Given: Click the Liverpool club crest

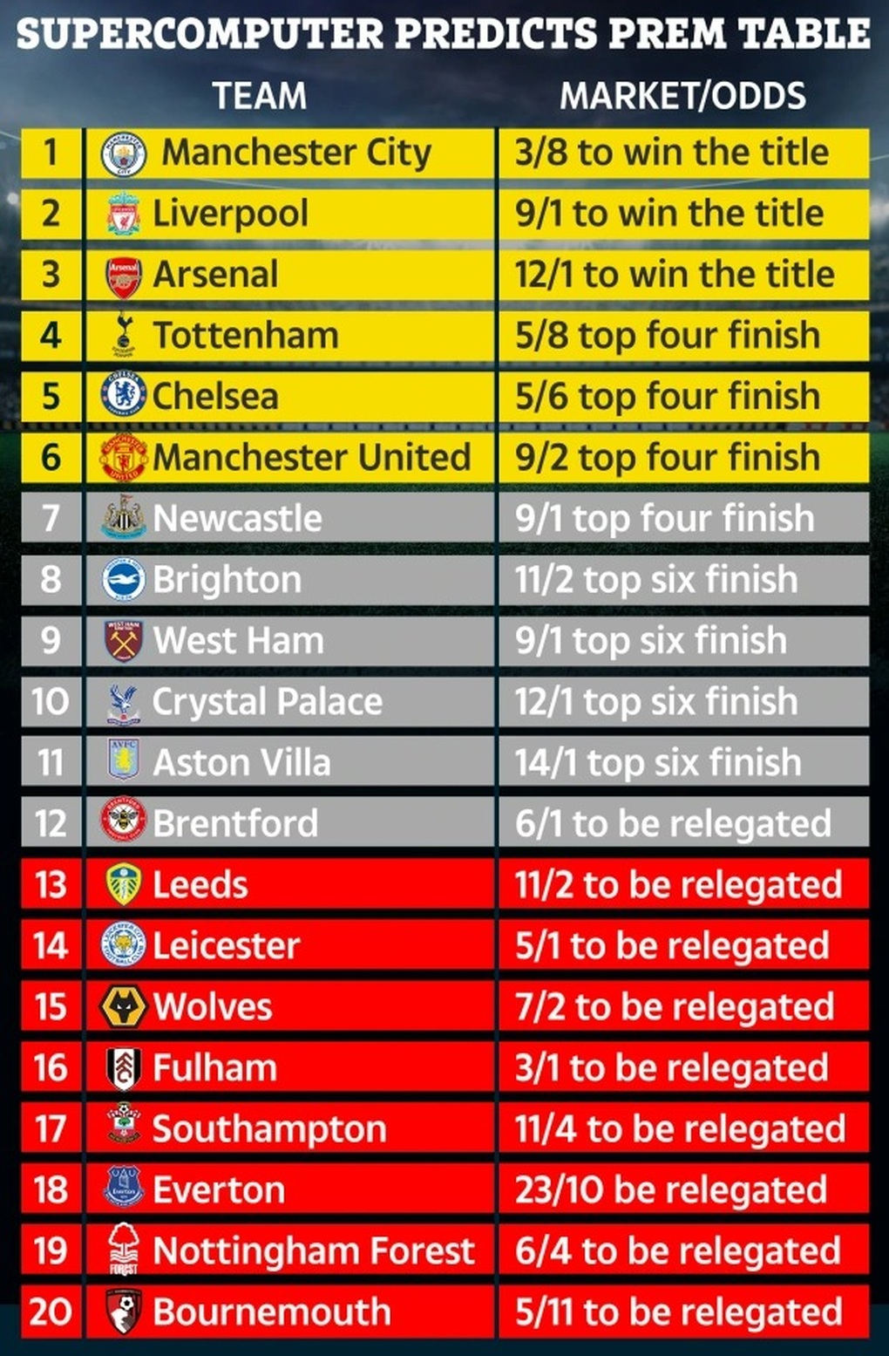Looking at the screenshot, I should [x=123, y=215].
